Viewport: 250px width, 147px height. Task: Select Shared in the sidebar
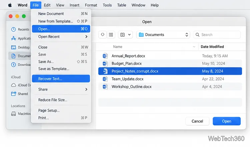tap(19, 94)
